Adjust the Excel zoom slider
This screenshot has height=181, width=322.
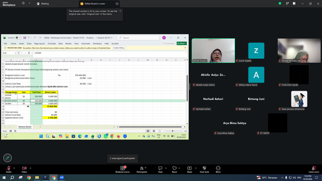pos(173,131)
